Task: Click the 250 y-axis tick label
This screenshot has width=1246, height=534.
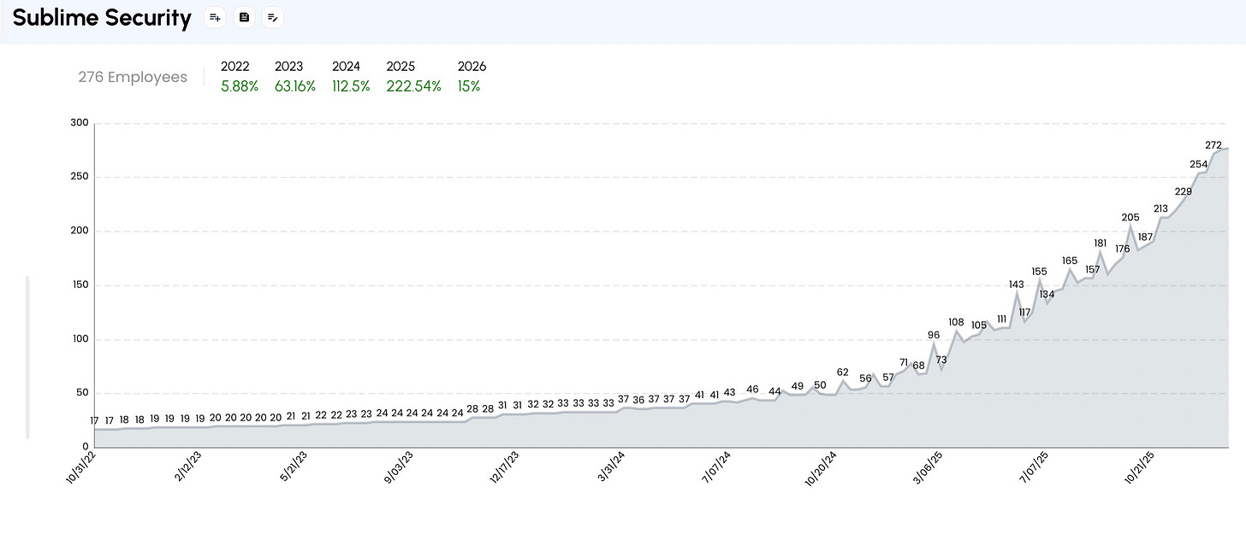Action: [80, 177]
